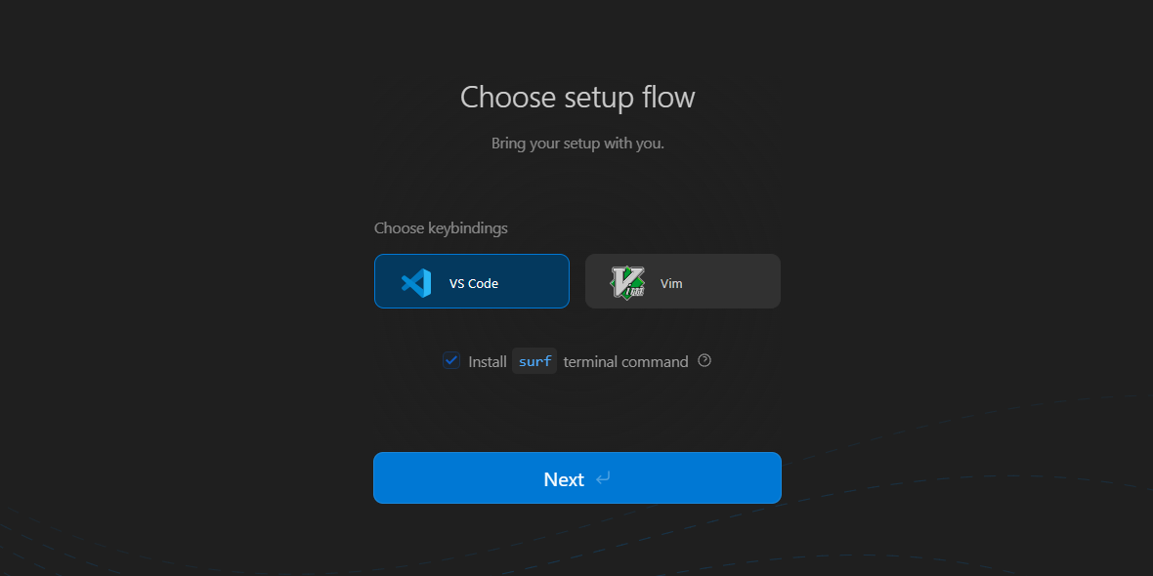Click the green Vim logo icon
This screenshot has height=576, width=1153.
point(627,283)
